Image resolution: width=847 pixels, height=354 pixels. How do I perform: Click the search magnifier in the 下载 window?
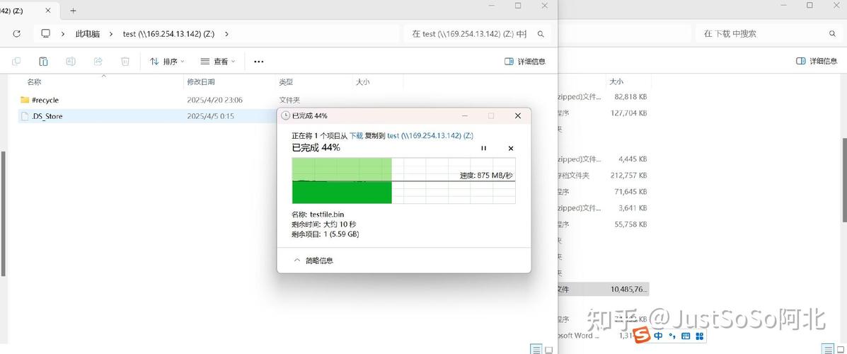(832, 33)
